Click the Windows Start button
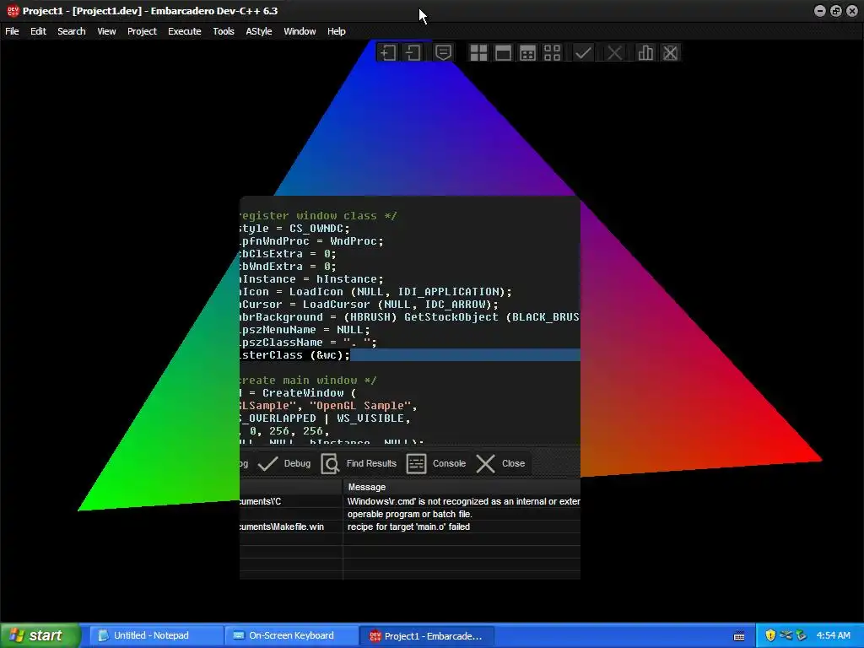864x648 pixels. [40, 635]
